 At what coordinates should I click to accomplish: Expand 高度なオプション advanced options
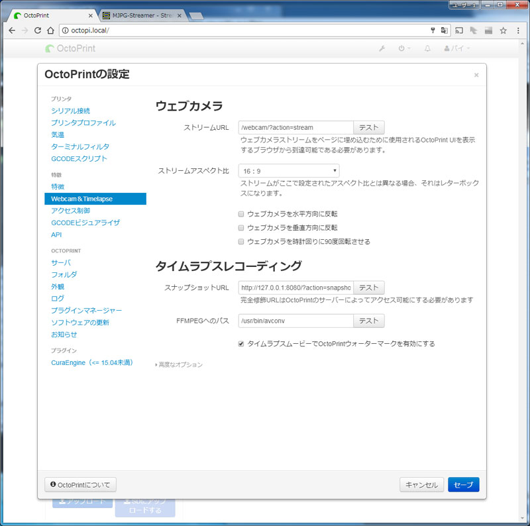pos(179,364)
